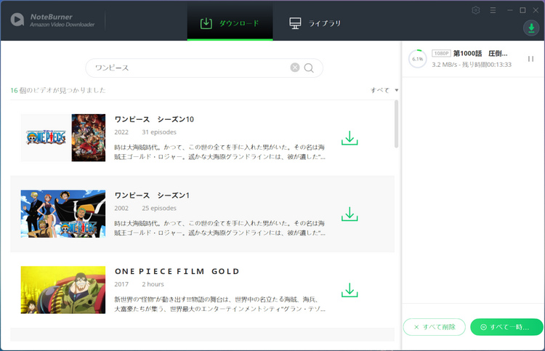Click the 1080P quality badge
This screenshot has height=351, width=545.
(x=441, y=53)
